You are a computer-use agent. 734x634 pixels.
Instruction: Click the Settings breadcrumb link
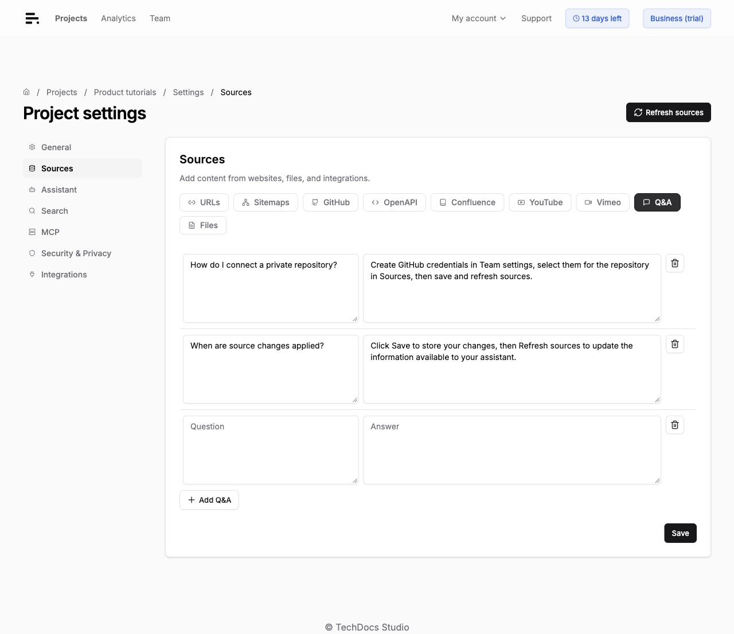coord(188,92)
